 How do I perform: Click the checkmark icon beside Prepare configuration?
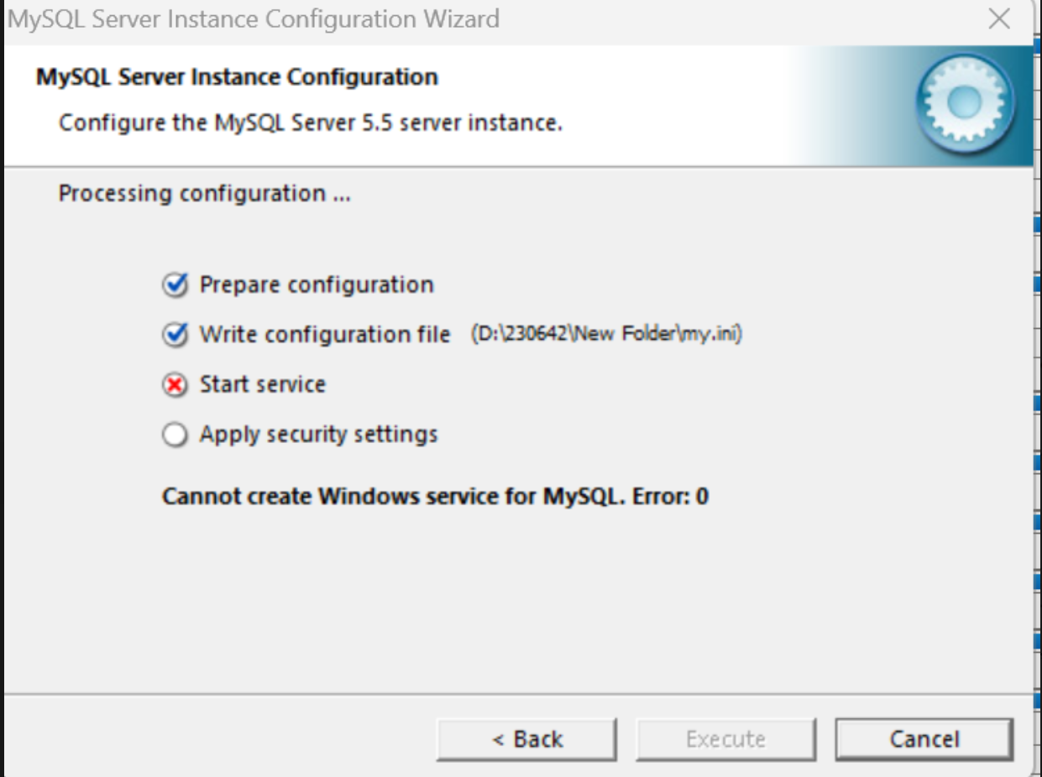click(x=175, y=284)
